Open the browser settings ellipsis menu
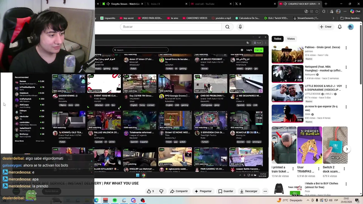 345,11
